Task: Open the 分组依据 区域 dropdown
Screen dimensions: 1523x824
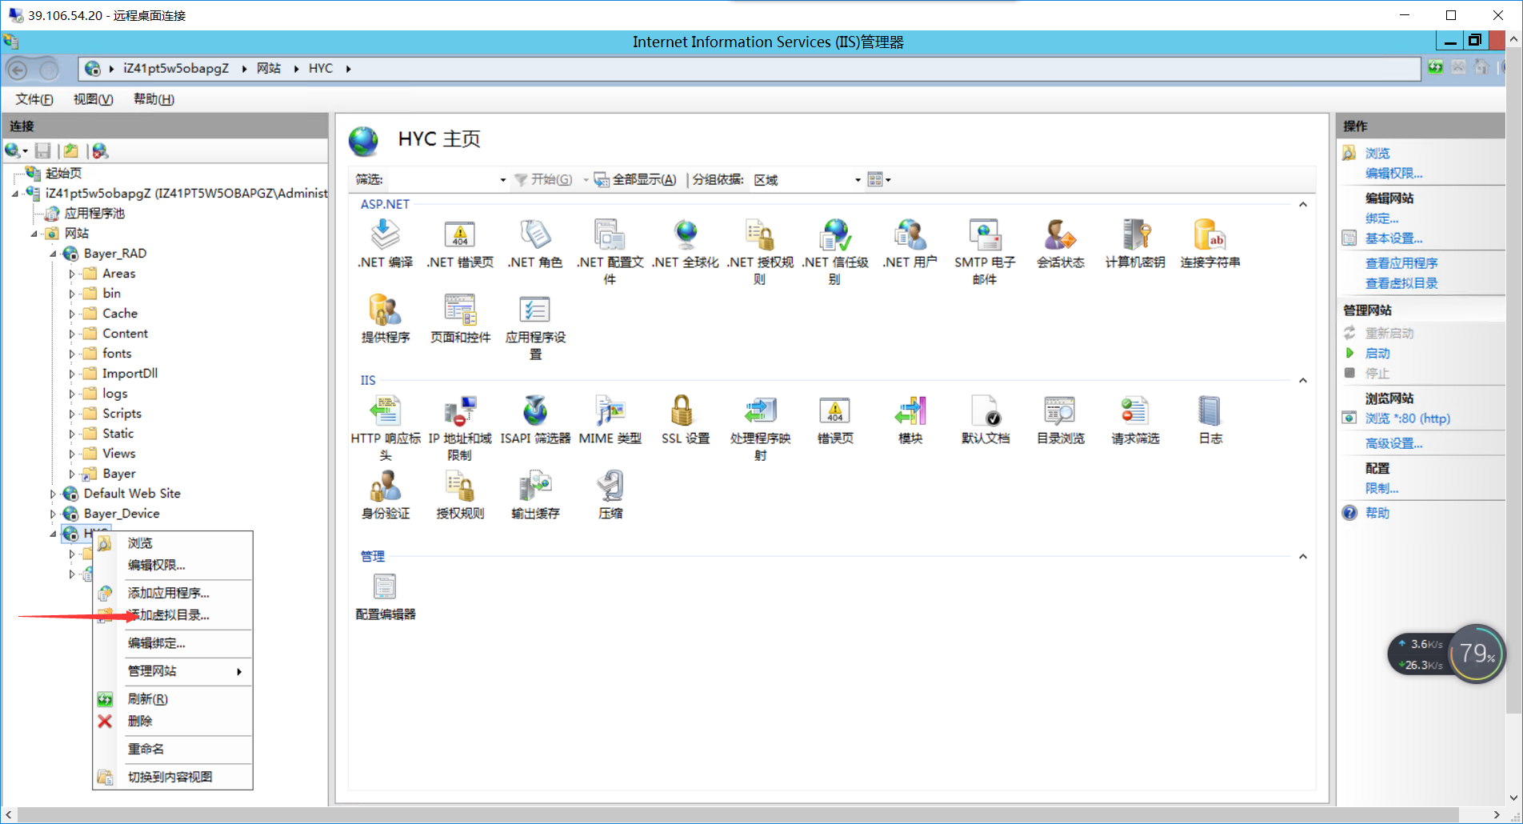Action: click(857, 179)
